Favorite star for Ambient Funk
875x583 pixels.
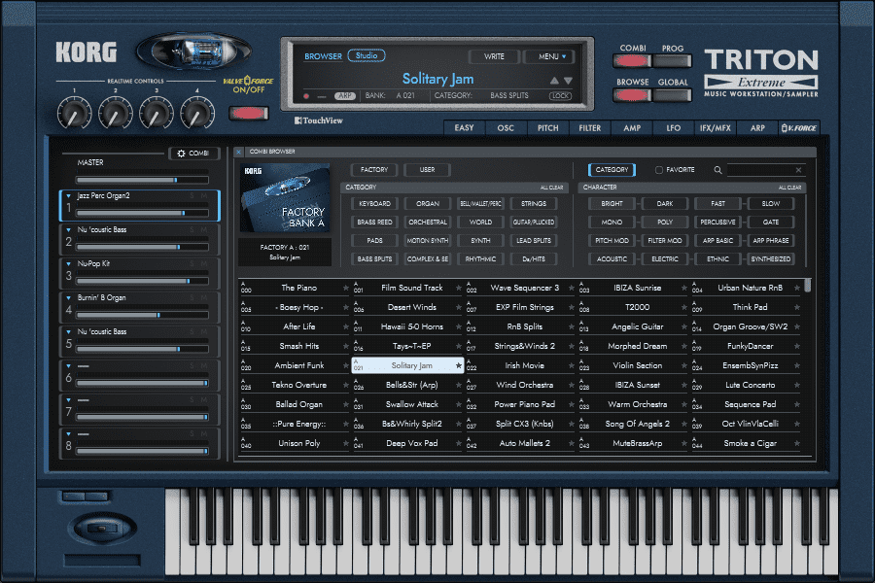click(346, 366)
